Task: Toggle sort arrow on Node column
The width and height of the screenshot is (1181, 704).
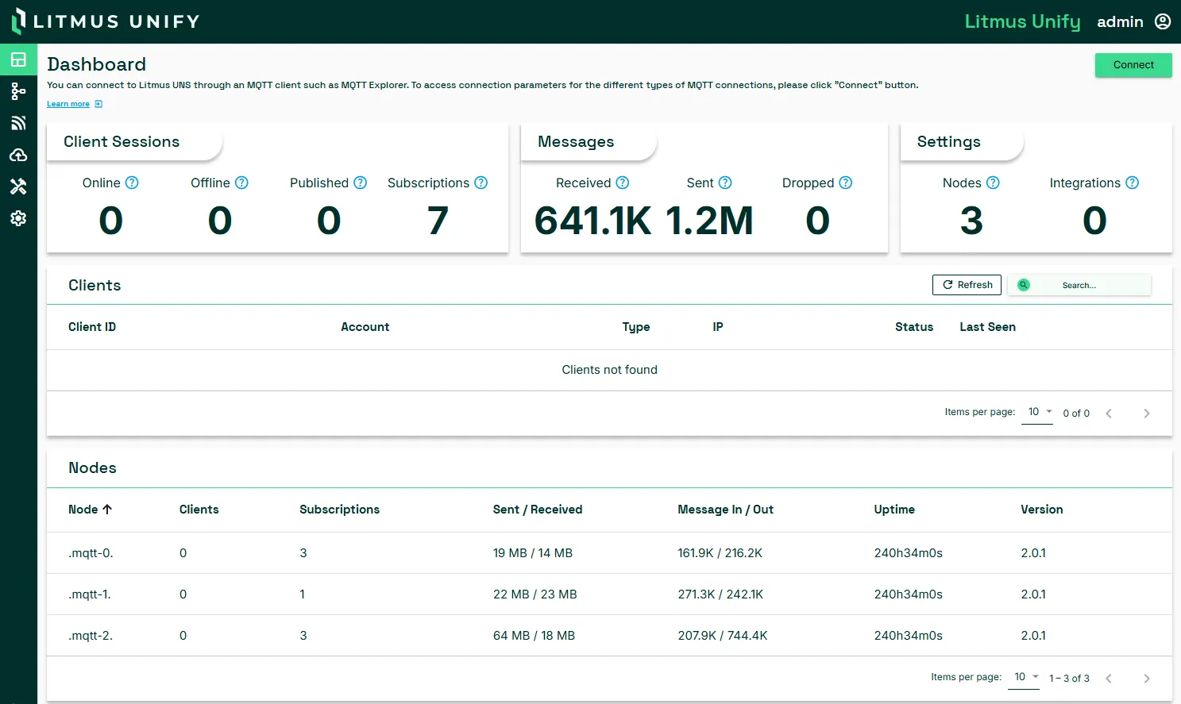Action: coord(107,510)
